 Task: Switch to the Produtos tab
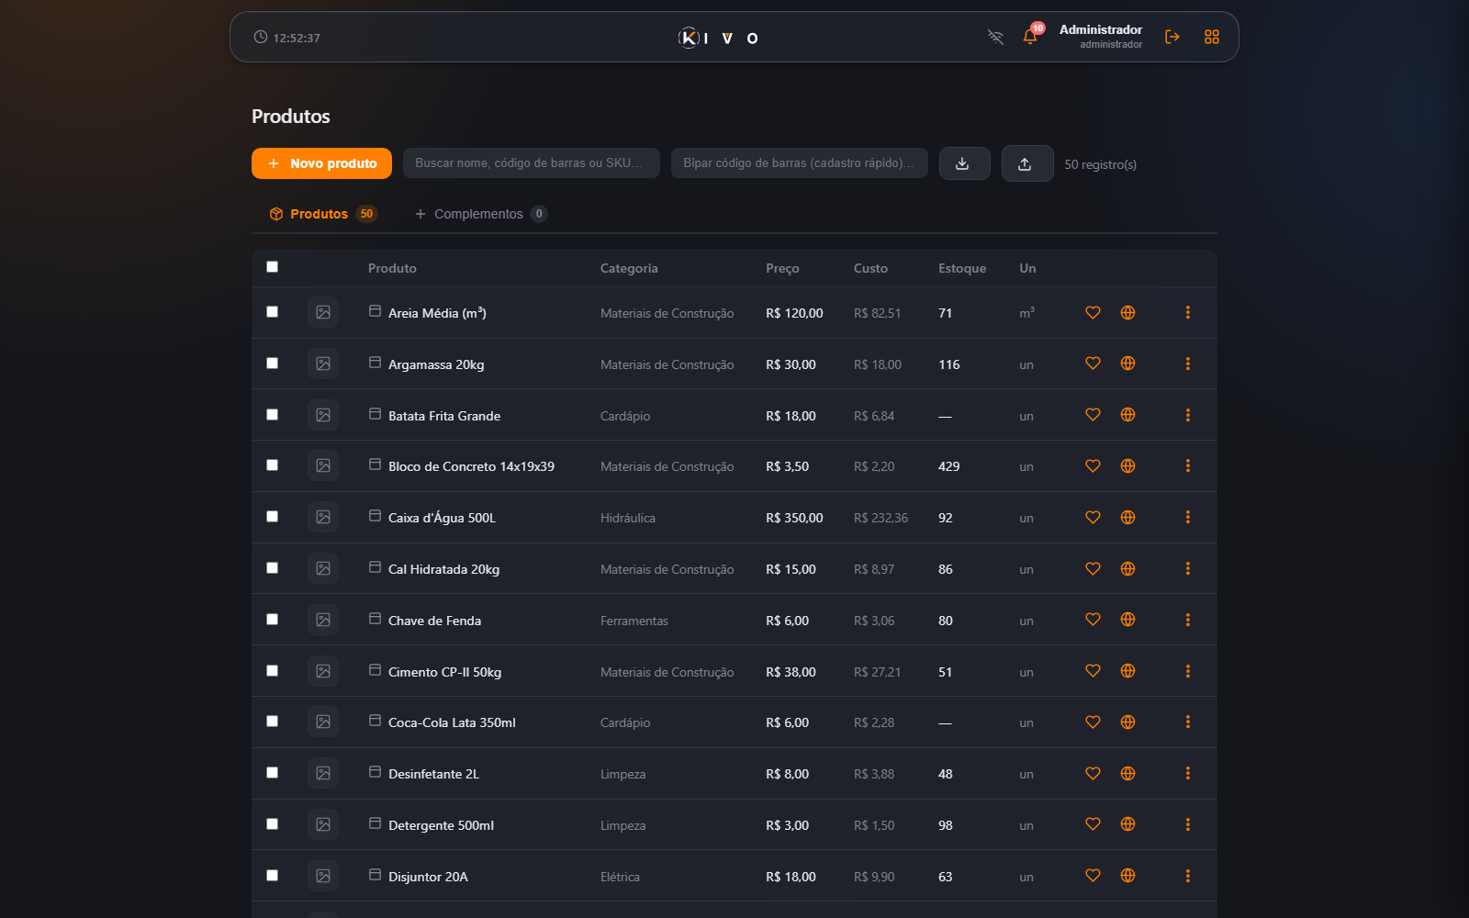[322, 214]
